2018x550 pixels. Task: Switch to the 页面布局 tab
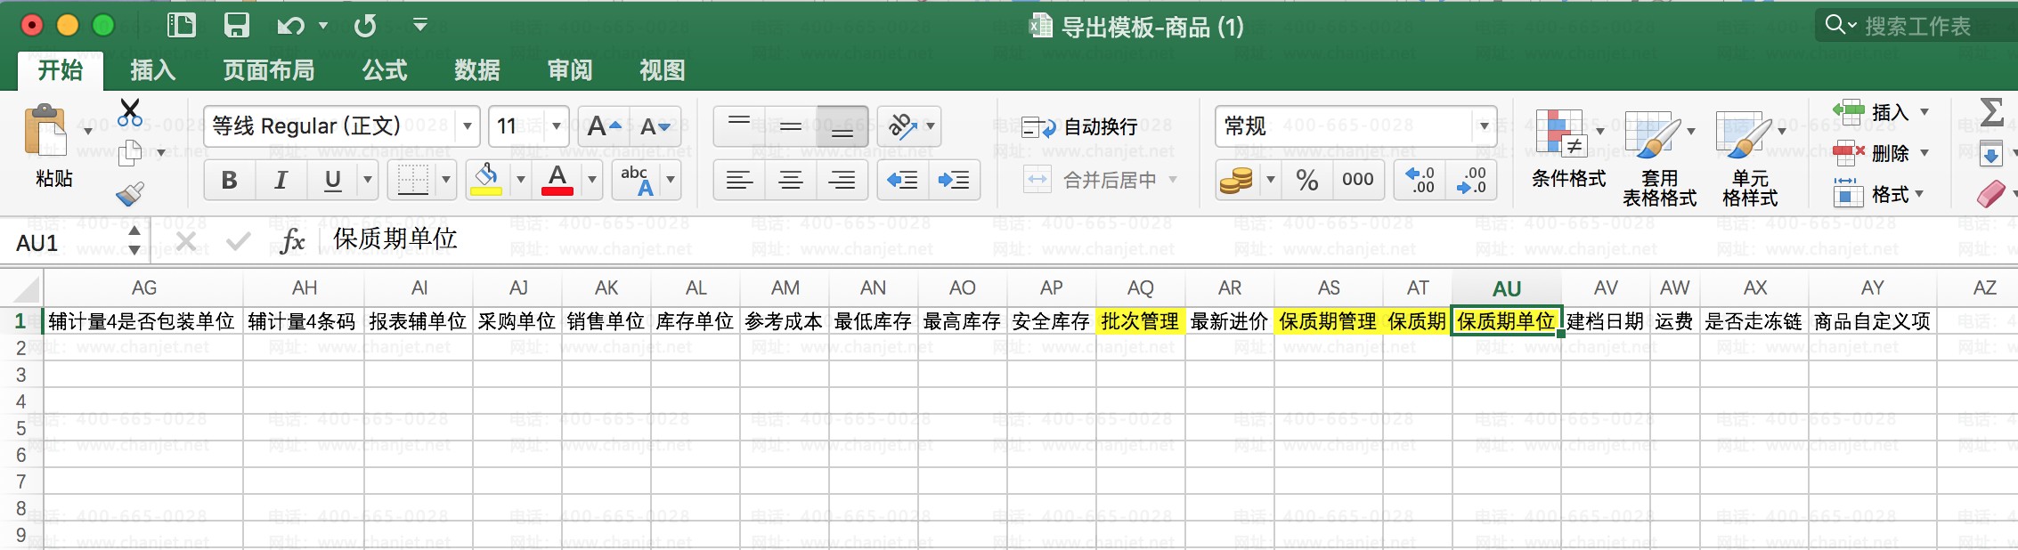(x=268, y=70)
